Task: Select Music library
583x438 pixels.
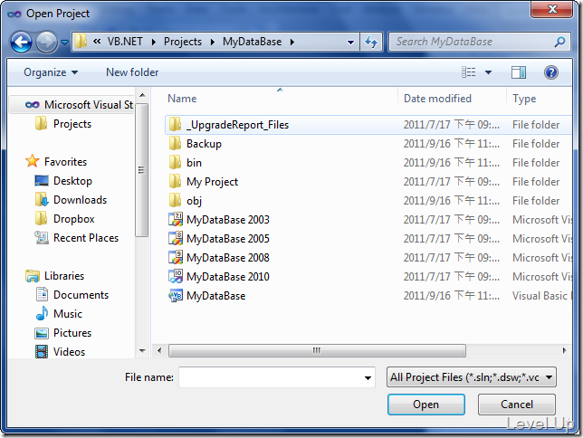Action: tap(58, 314)
